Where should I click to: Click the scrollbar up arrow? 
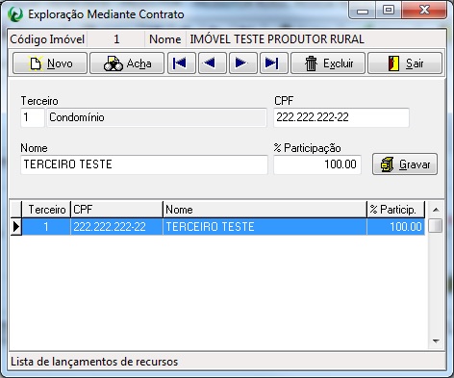coord(436,210)
